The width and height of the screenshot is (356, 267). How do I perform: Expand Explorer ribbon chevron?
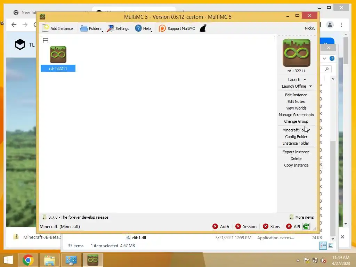(x=324, y=58)
